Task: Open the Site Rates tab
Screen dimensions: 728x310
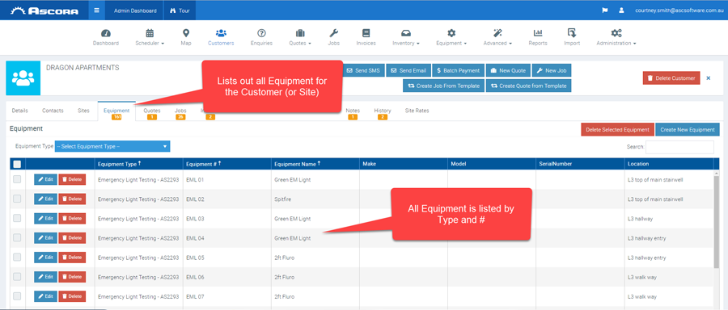Action: pyautogui.click(x=417, y=111)
